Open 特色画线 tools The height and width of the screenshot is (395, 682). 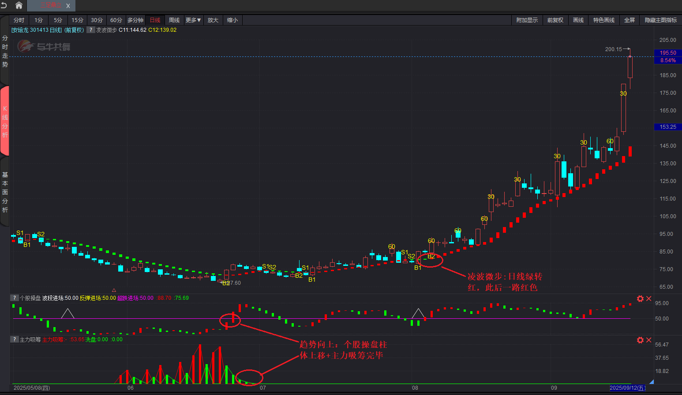coord(604,20)
